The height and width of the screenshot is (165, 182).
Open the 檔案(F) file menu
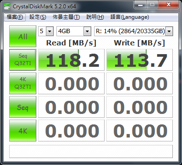tap(15, 17)
